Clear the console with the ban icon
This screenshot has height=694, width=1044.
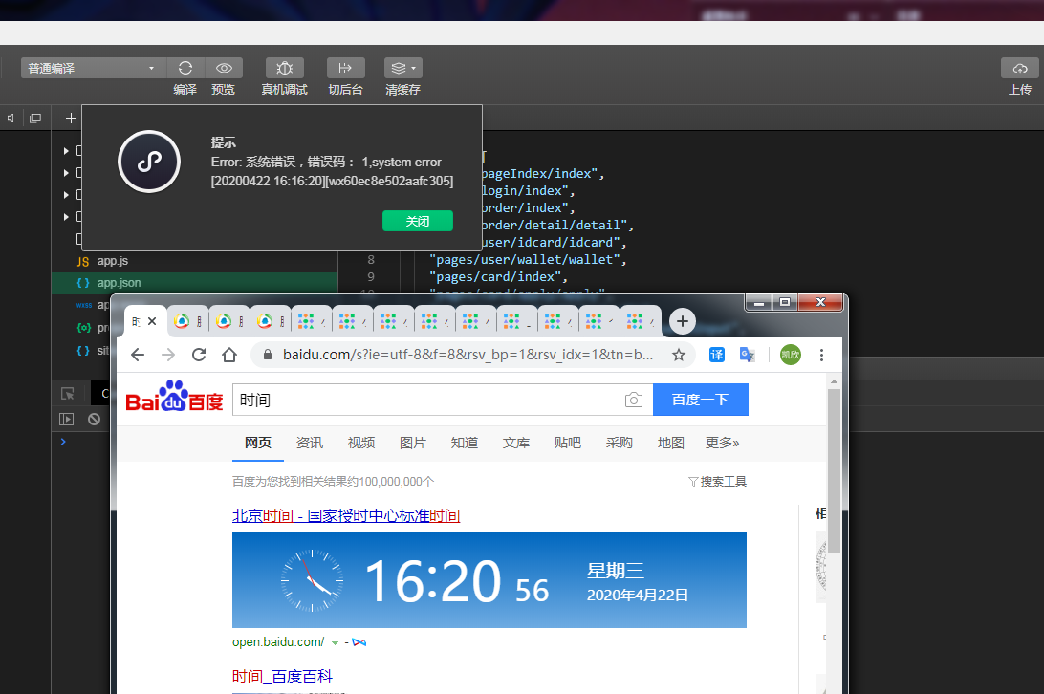pyautogui.click(x=94, y=419)
